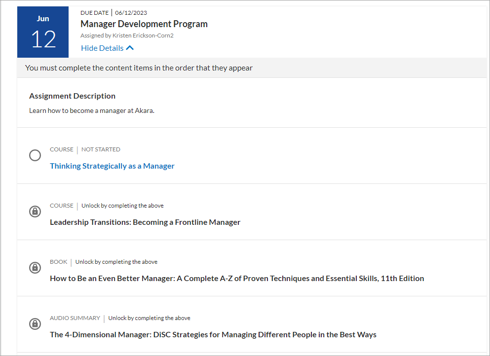Click The 4-Dimensional Manager audio summary title
Image resolution: width=490 pixels, height=356 pixels.
pyautogui.click(x=213, y=335)
